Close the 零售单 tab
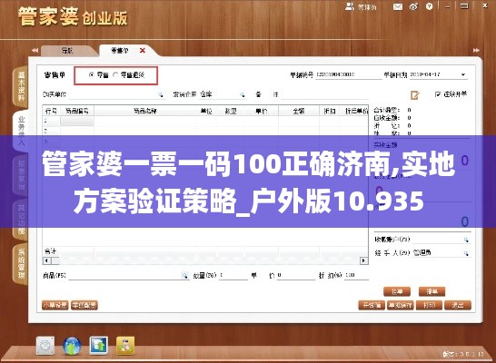496x363 pixels. pyautogui.click(x=143, y=50)
